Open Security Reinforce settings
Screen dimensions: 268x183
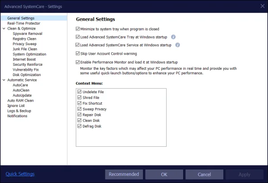pos(28,64)
